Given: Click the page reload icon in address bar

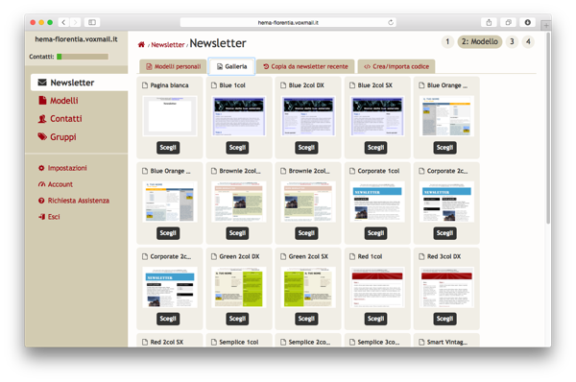Looking at the screenshot, I should pos(391,22).
